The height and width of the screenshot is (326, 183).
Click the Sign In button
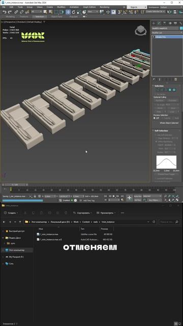click(x=134, y=7)
